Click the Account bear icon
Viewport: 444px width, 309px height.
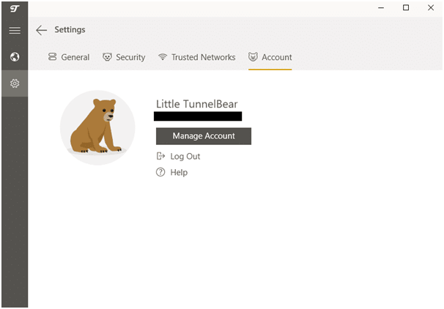(253, 57)
